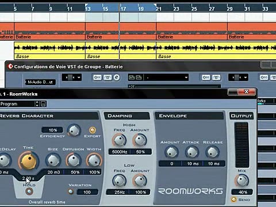
Task: Select the 100% width value
Action: [x=94, y=172]
